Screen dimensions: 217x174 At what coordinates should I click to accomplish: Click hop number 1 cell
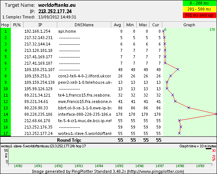click(x=6, y=31)
